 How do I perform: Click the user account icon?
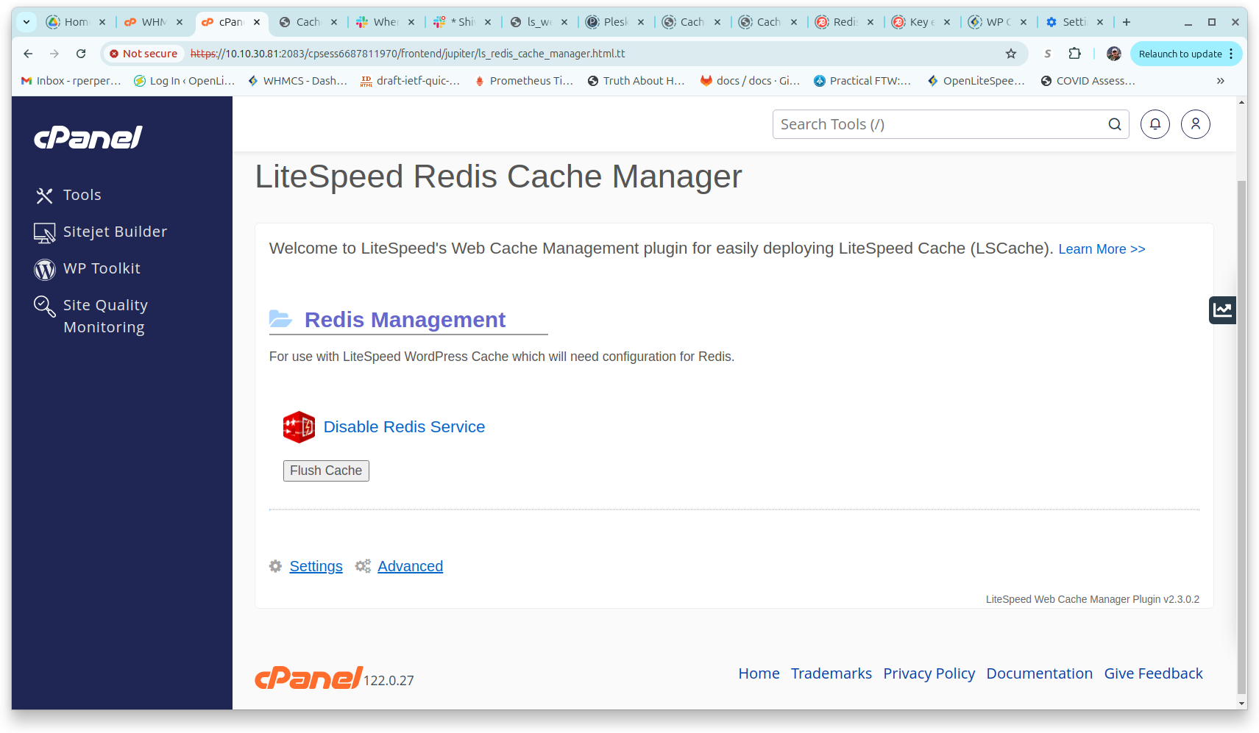pos(1195,124)
